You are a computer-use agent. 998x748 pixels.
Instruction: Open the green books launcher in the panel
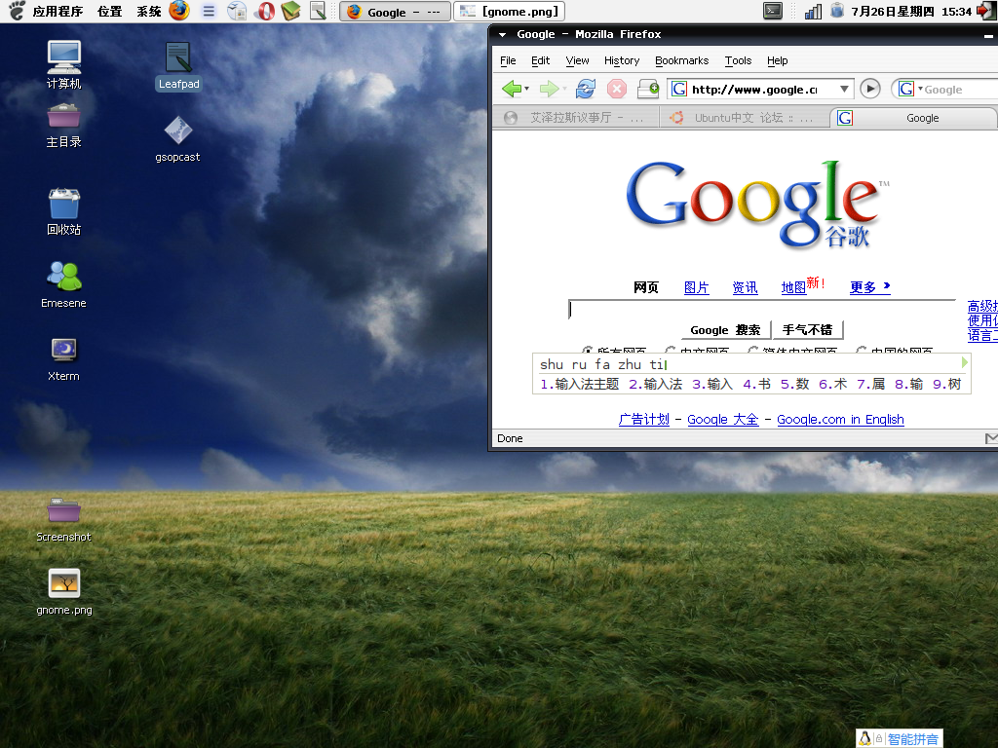click(290, 11)
